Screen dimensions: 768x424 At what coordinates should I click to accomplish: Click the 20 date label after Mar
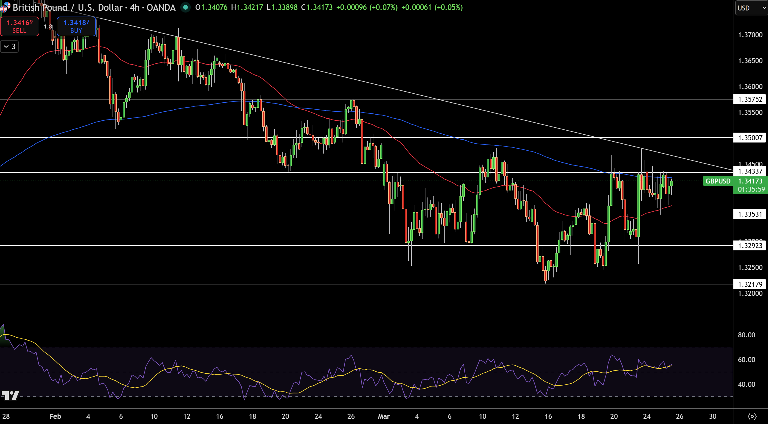tap(614, 416)
